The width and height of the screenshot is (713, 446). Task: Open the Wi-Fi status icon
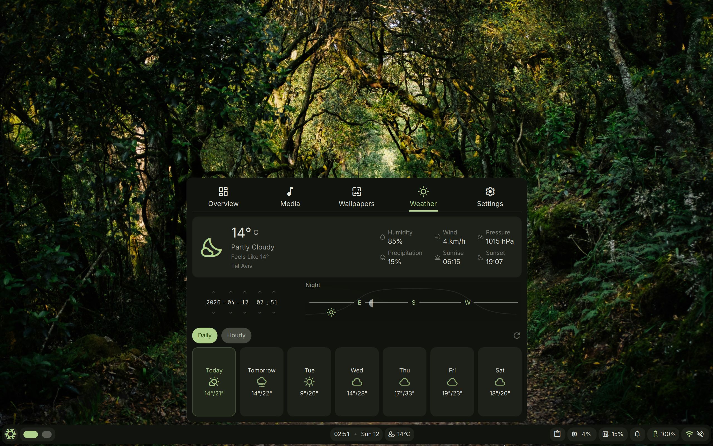[x=689, y=434]
